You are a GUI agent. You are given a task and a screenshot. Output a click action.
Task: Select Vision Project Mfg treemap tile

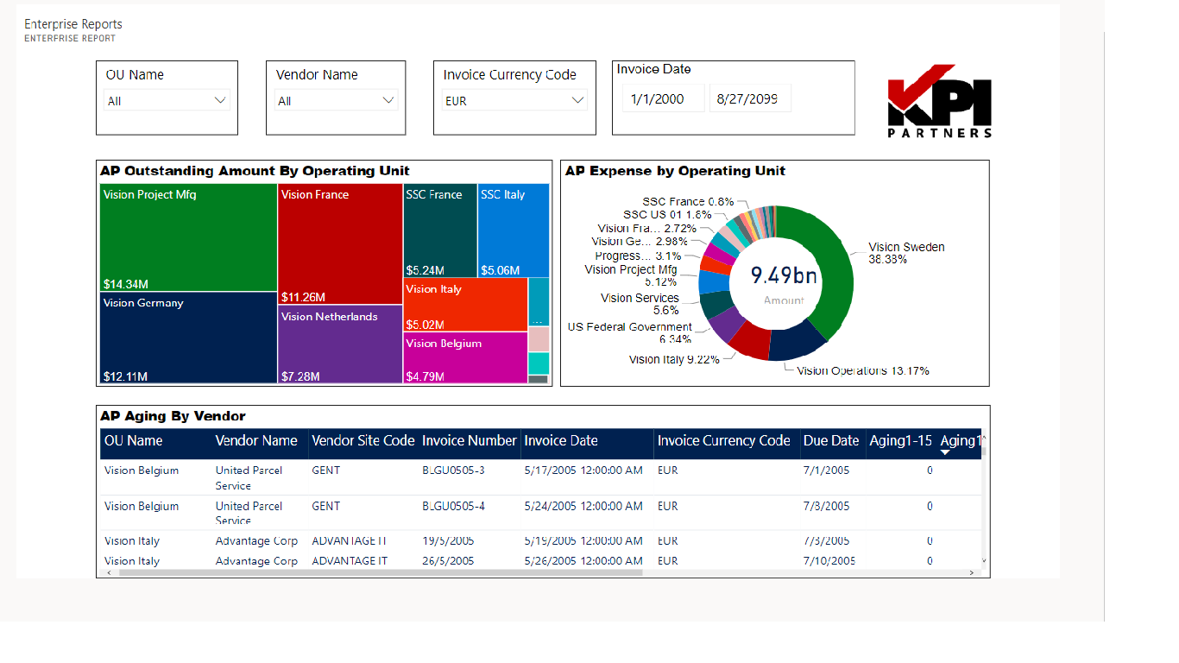point(188,237)
